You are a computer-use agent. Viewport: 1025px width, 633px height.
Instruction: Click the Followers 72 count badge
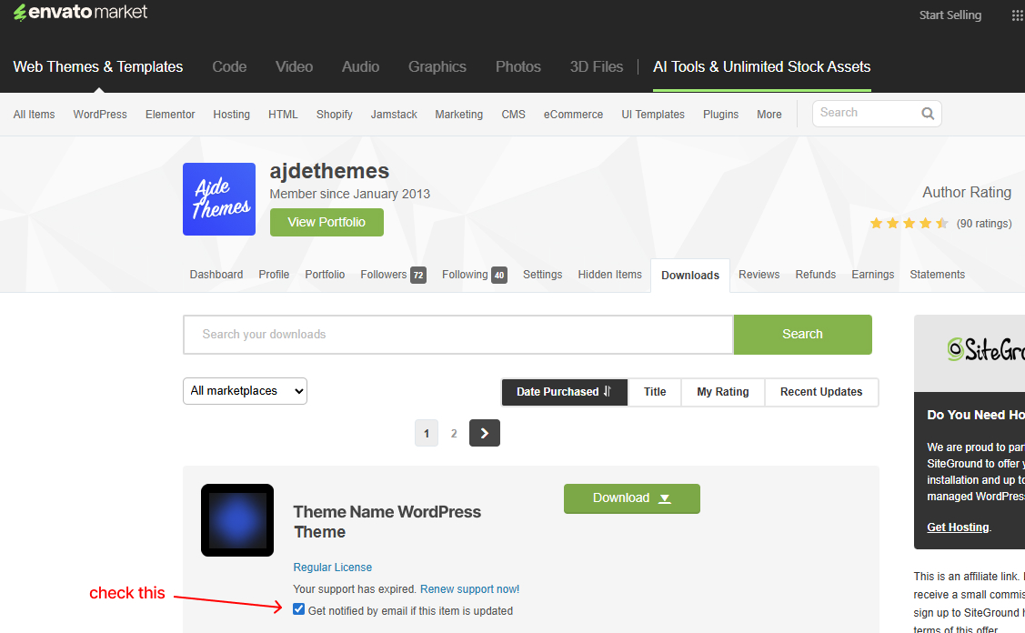[418, 276]
